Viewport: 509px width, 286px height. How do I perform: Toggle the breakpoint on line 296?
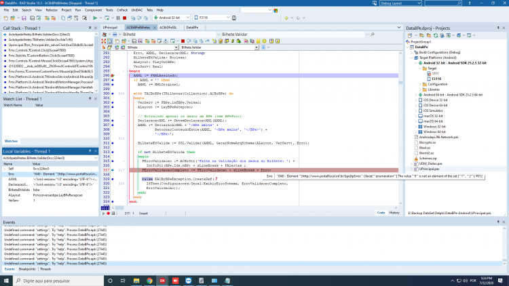pyautogui.click(x=113, y=75)
